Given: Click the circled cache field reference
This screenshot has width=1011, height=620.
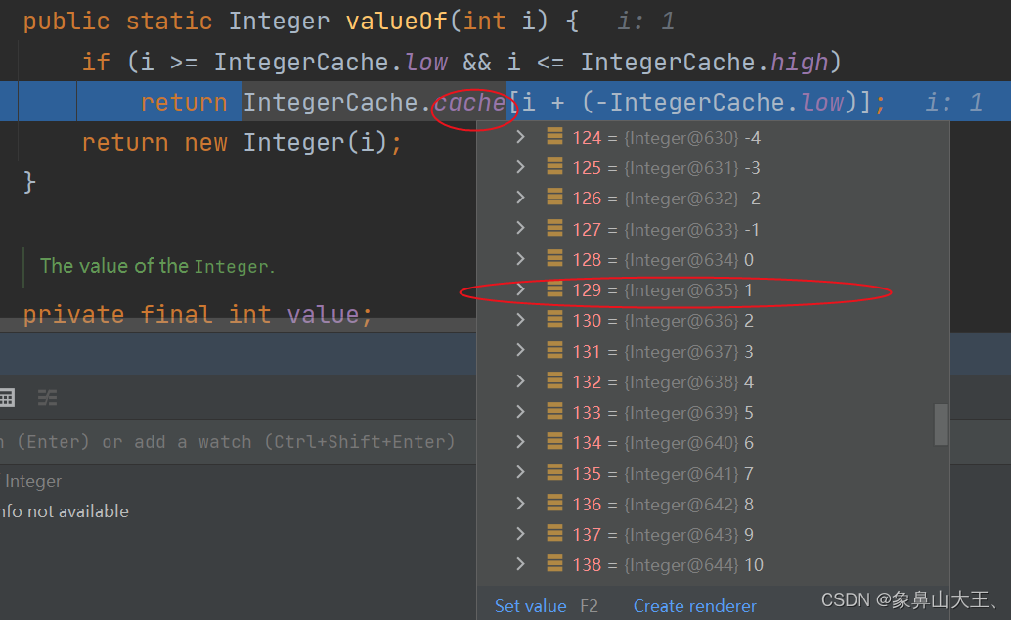Looking at the screenshot, I should pyautogui.click(x=470, y=102).
